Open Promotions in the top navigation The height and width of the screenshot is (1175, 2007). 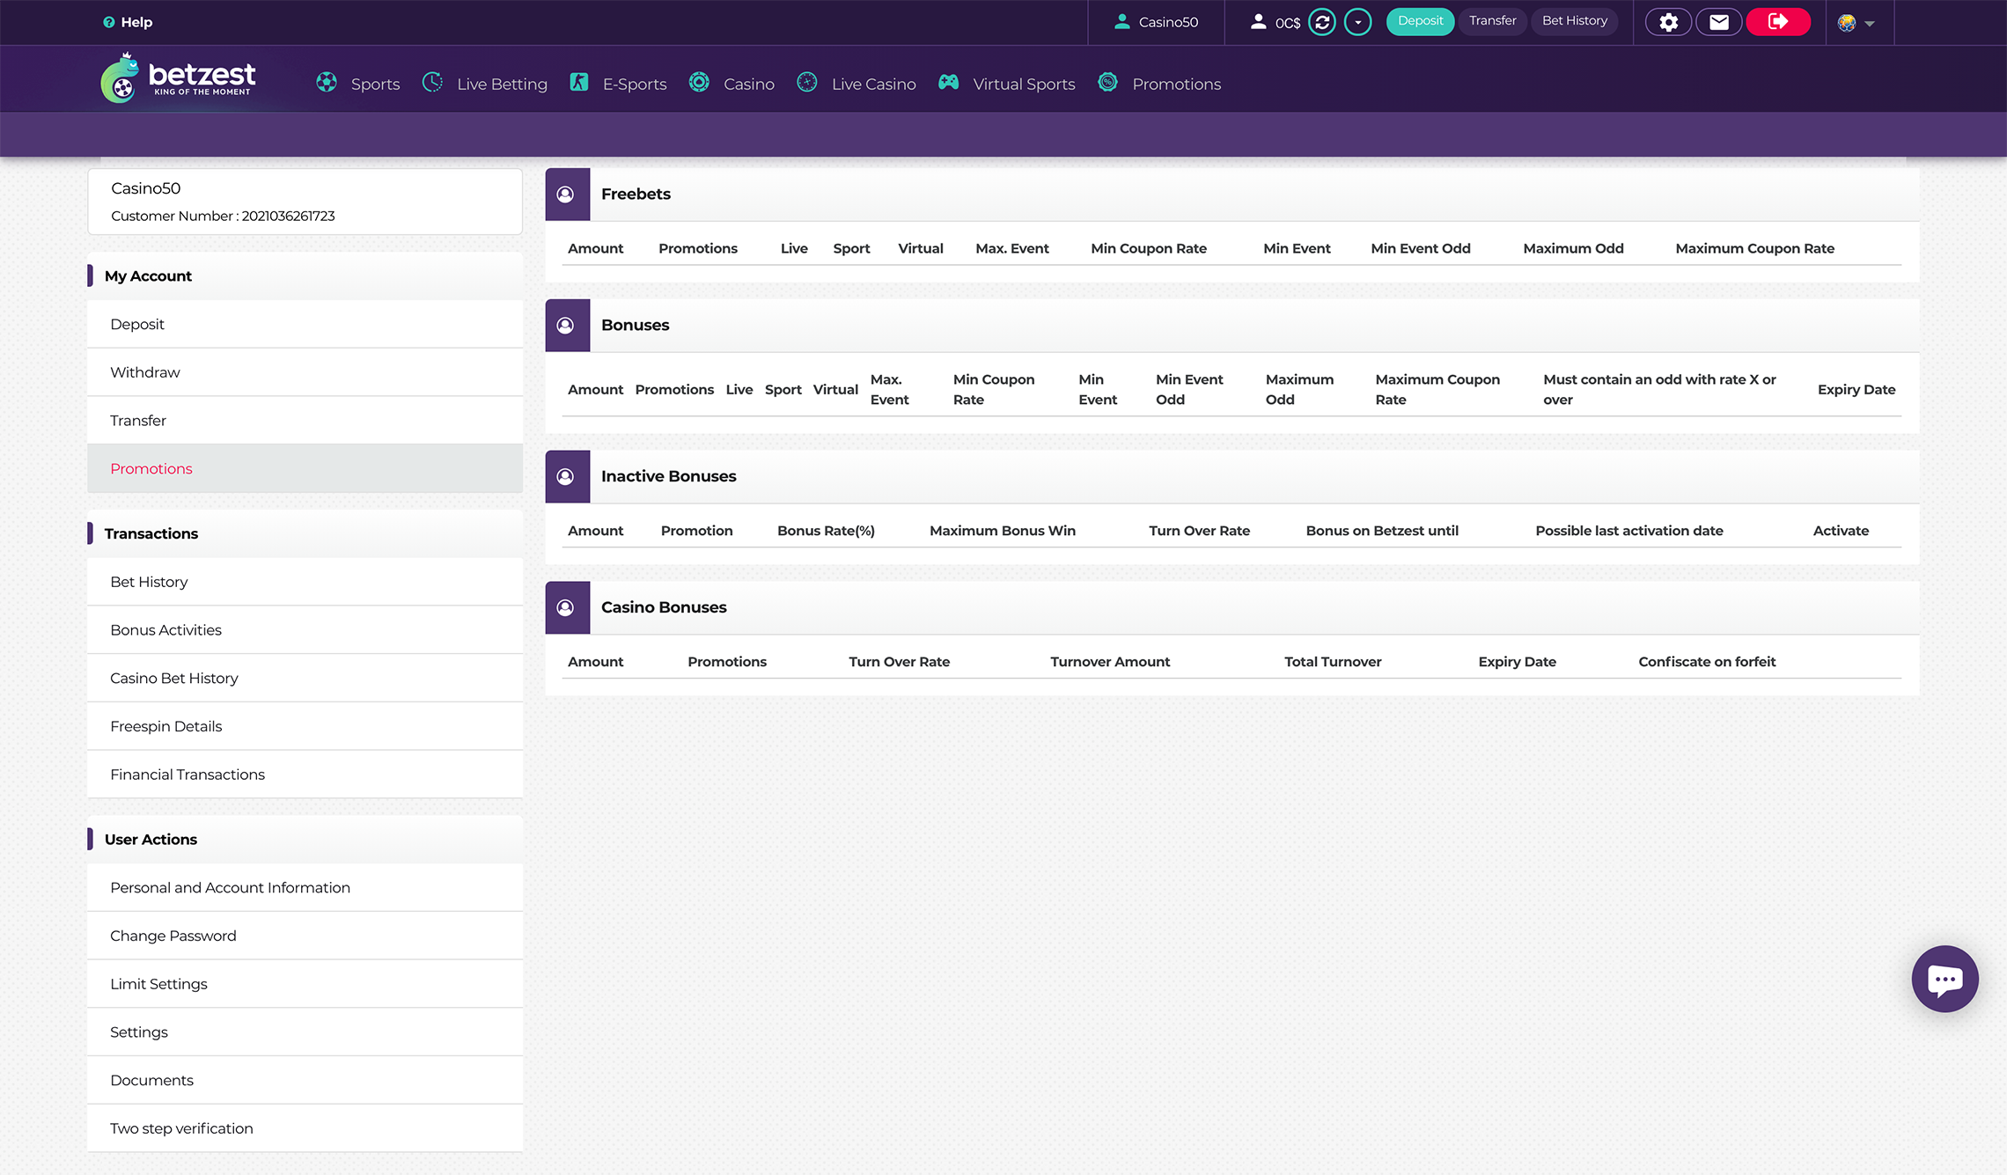pos(1176,84)
